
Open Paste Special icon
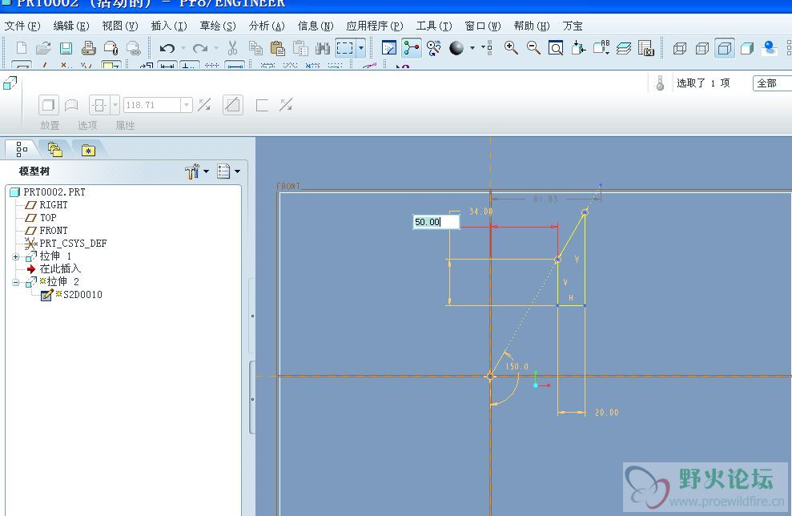(300, 48)
